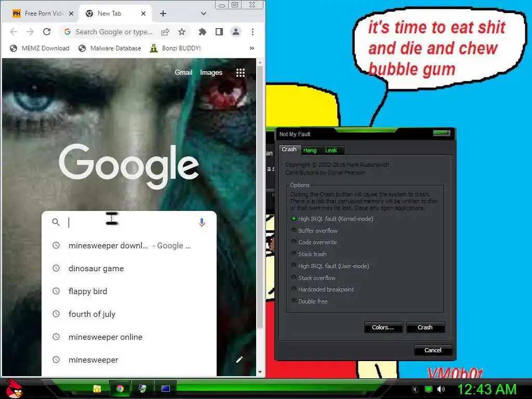
Task: Start voice search with microphone icon
Action: coord(202,222)
